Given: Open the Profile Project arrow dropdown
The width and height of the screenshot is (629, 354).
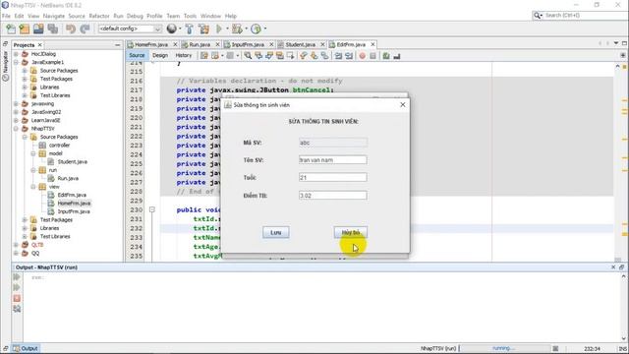Looking at the screenshot, I should (x=264, y=29).
